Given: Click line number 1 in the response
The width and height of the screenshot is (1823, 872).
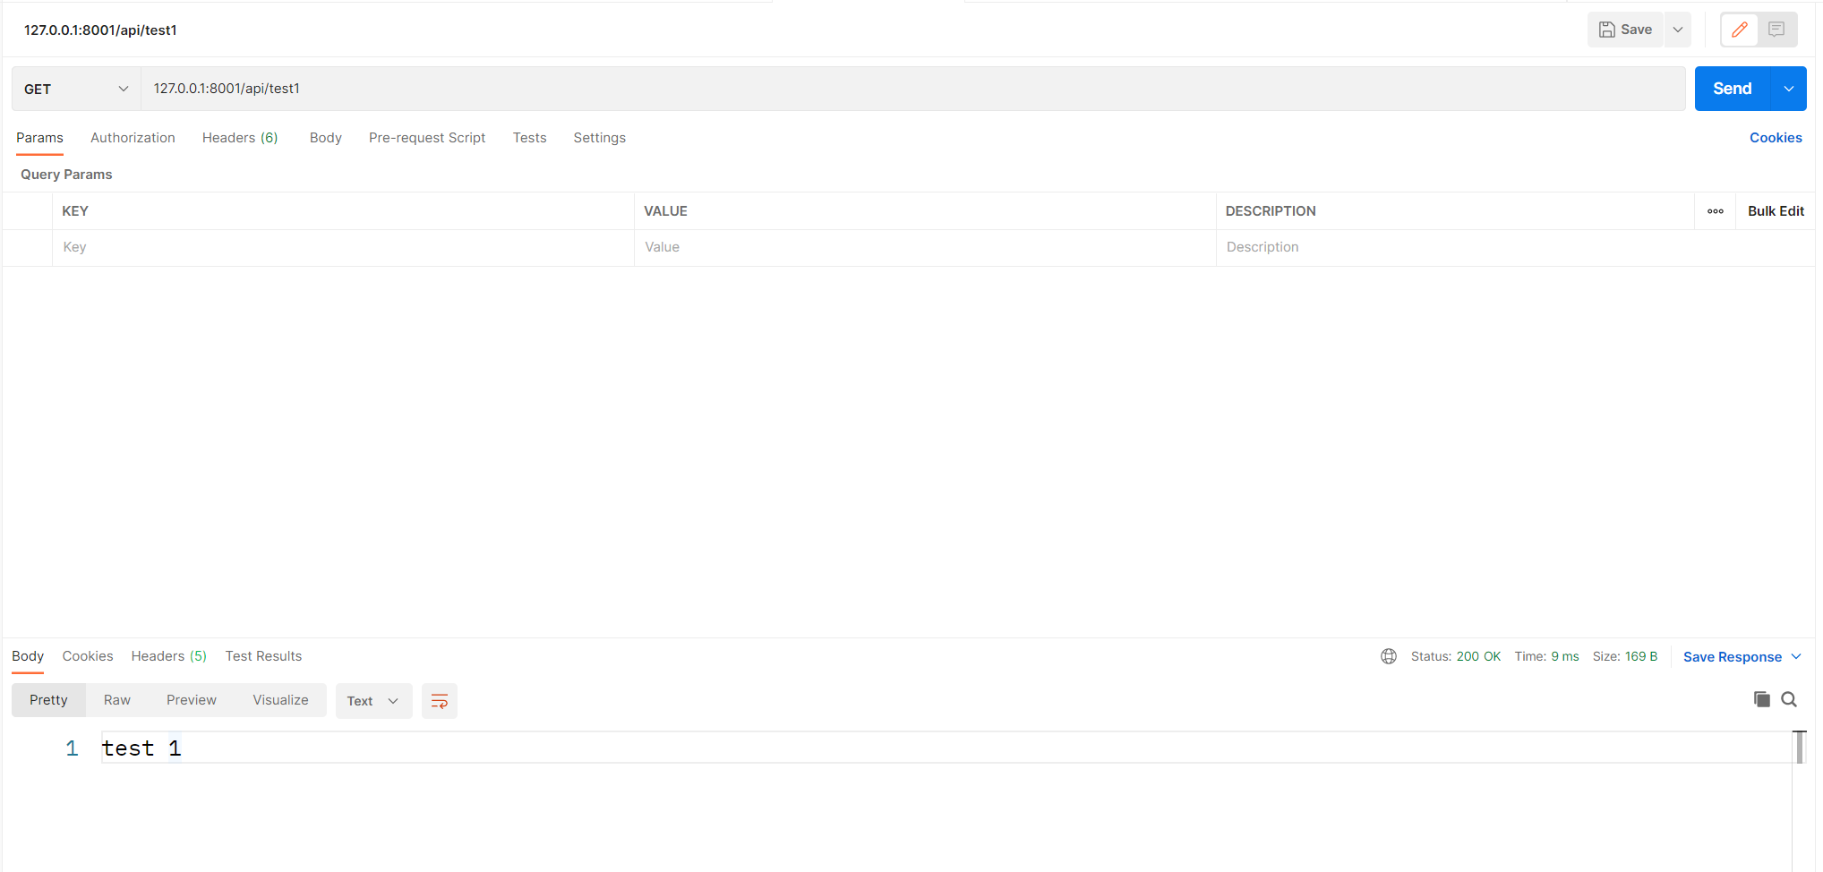Looking at the screenshot, I should pyautogui.click(x=72, y=748).
